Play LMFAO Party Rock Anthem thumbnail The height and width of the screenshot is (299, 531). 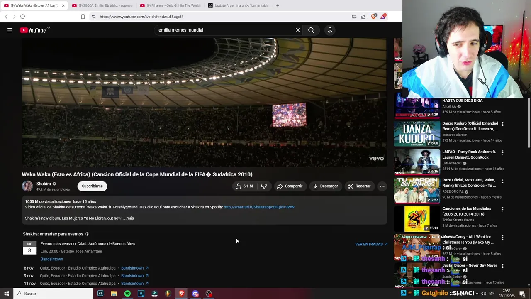417,162
